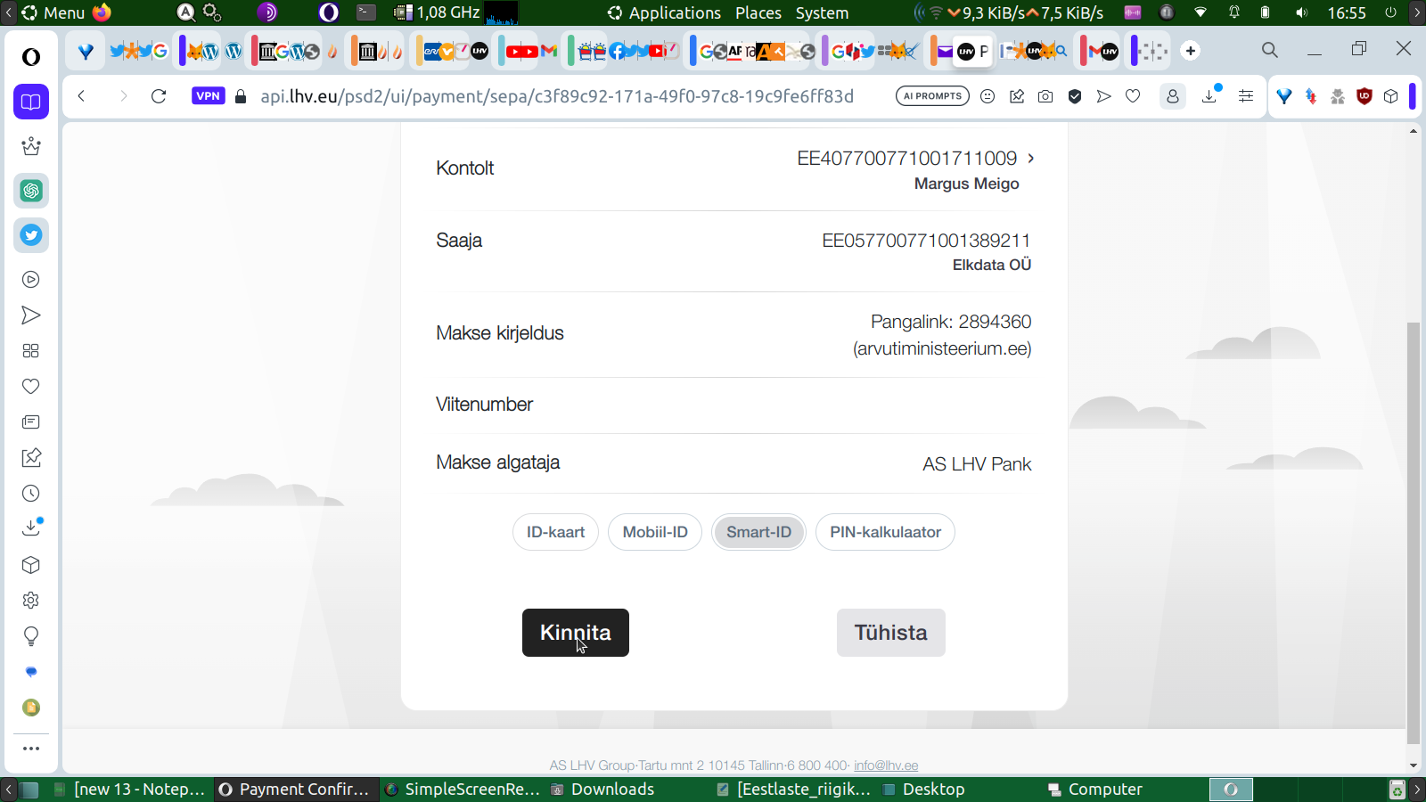Open My Flow from the sidebar

(x=31, y=315)
